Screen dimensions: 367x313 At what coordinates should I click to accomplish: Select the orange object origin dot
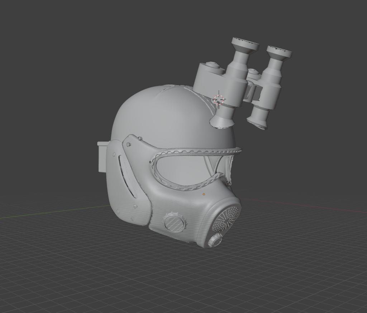(x=204, y=194)
